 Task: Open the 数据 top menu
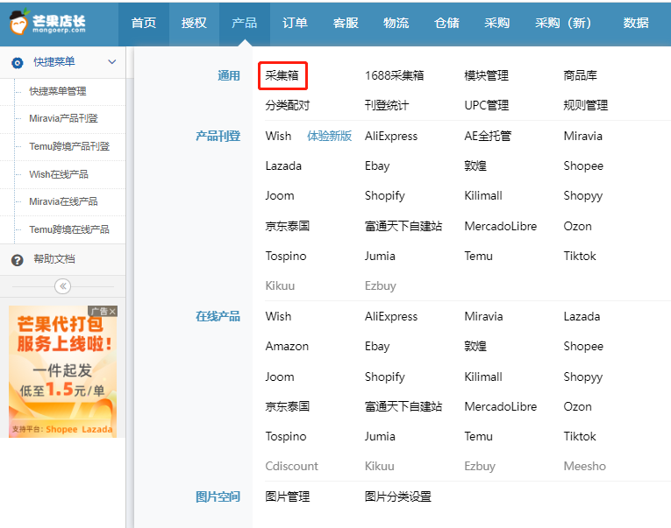point(636,23)
